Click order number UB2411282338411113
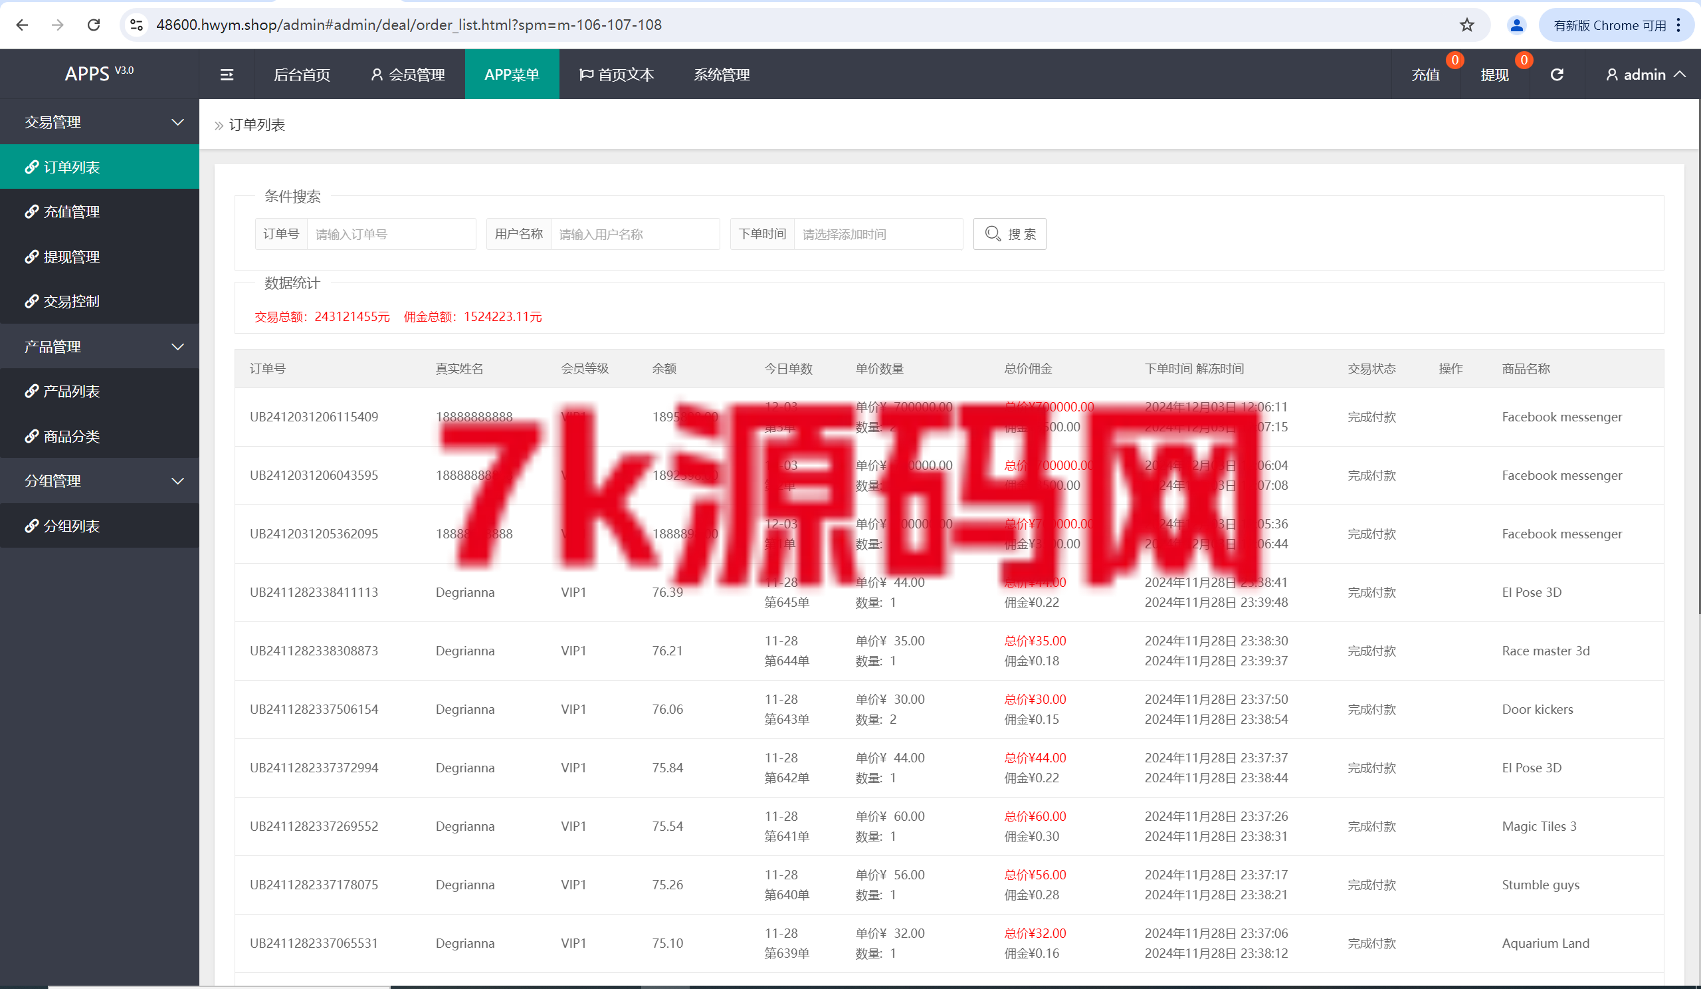Image resolution: width=1701 pixels, height=989 pixels. 314,592
